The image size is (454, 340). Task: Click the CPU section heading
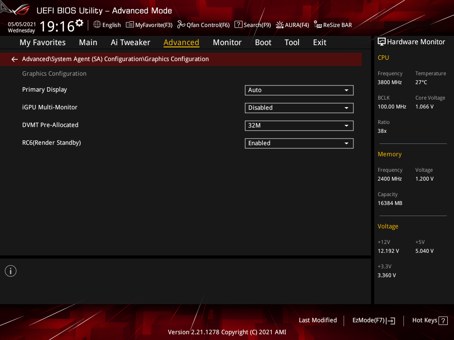[383, 58]
